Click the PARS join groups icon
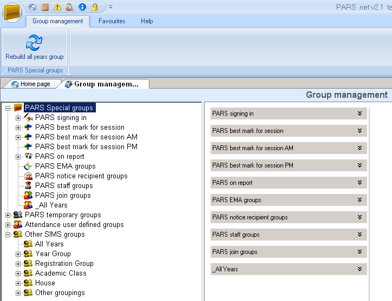This screenshot has height=301, width=392. pyautogui.click(x=28, y=195)
